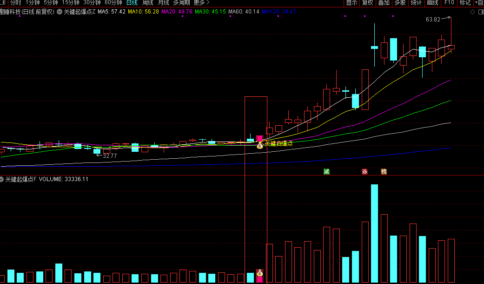The height and width of the screenshot is (284, 484).
Task: Click the 32.77 low price label
Action: tap(110, 156)
